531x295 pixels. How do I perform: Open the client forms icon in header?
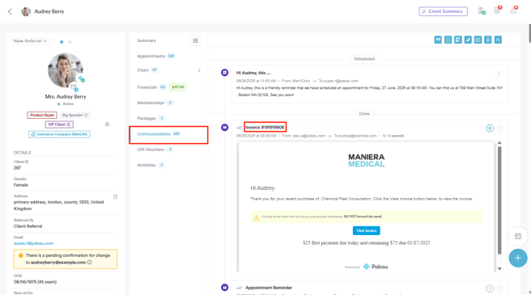pyautogui.click(x=482, y=11)
